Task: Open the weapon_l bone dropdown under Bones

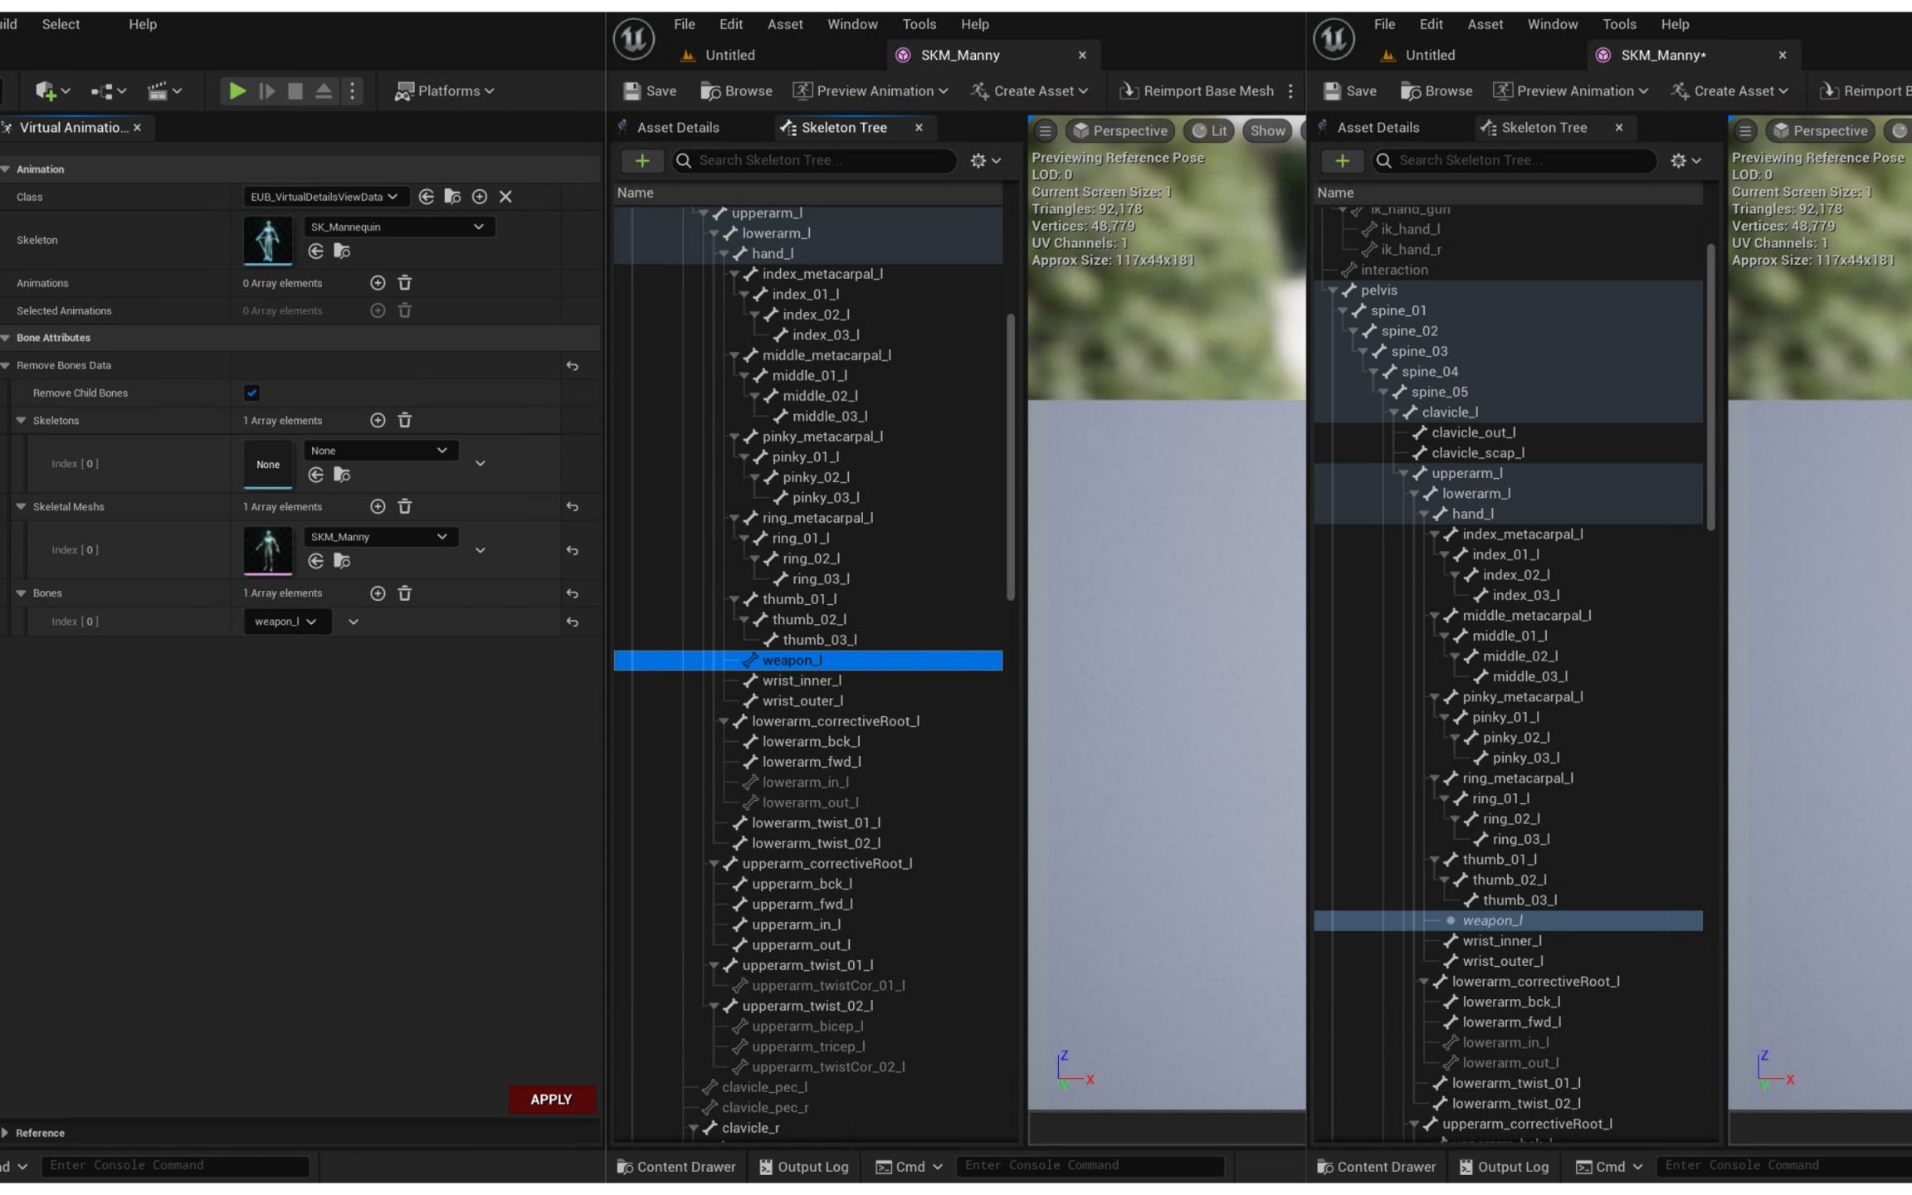Action: click(x=285, y=621)
